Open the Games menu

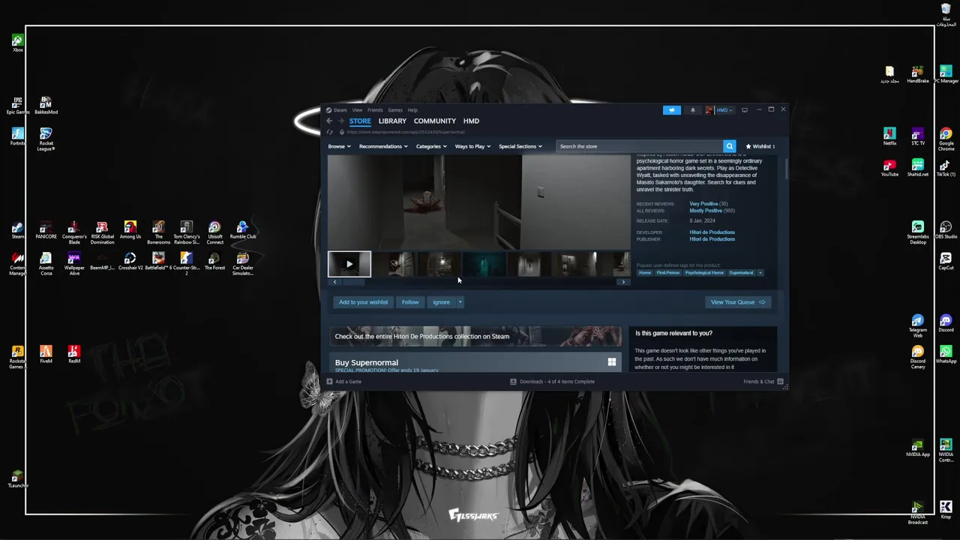click(395, 110)
